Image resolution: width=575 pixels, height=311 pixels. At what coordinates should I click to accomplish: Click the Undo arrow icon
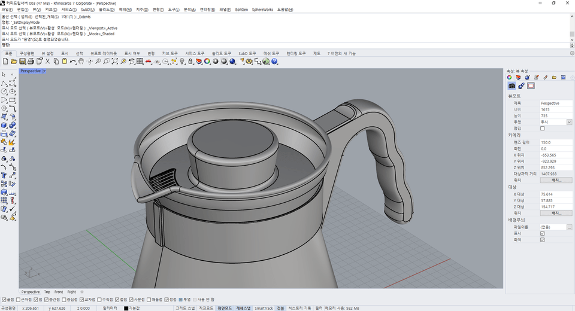click(x=73, y=62)
